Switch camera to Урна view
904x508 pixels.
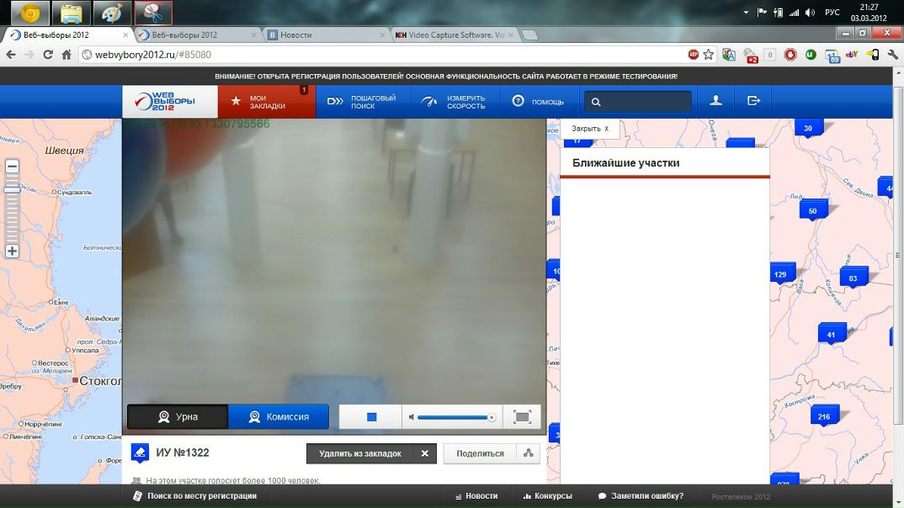point(178,417)
